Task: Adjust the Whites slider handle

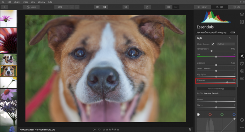Action: [x=216, y=101]
